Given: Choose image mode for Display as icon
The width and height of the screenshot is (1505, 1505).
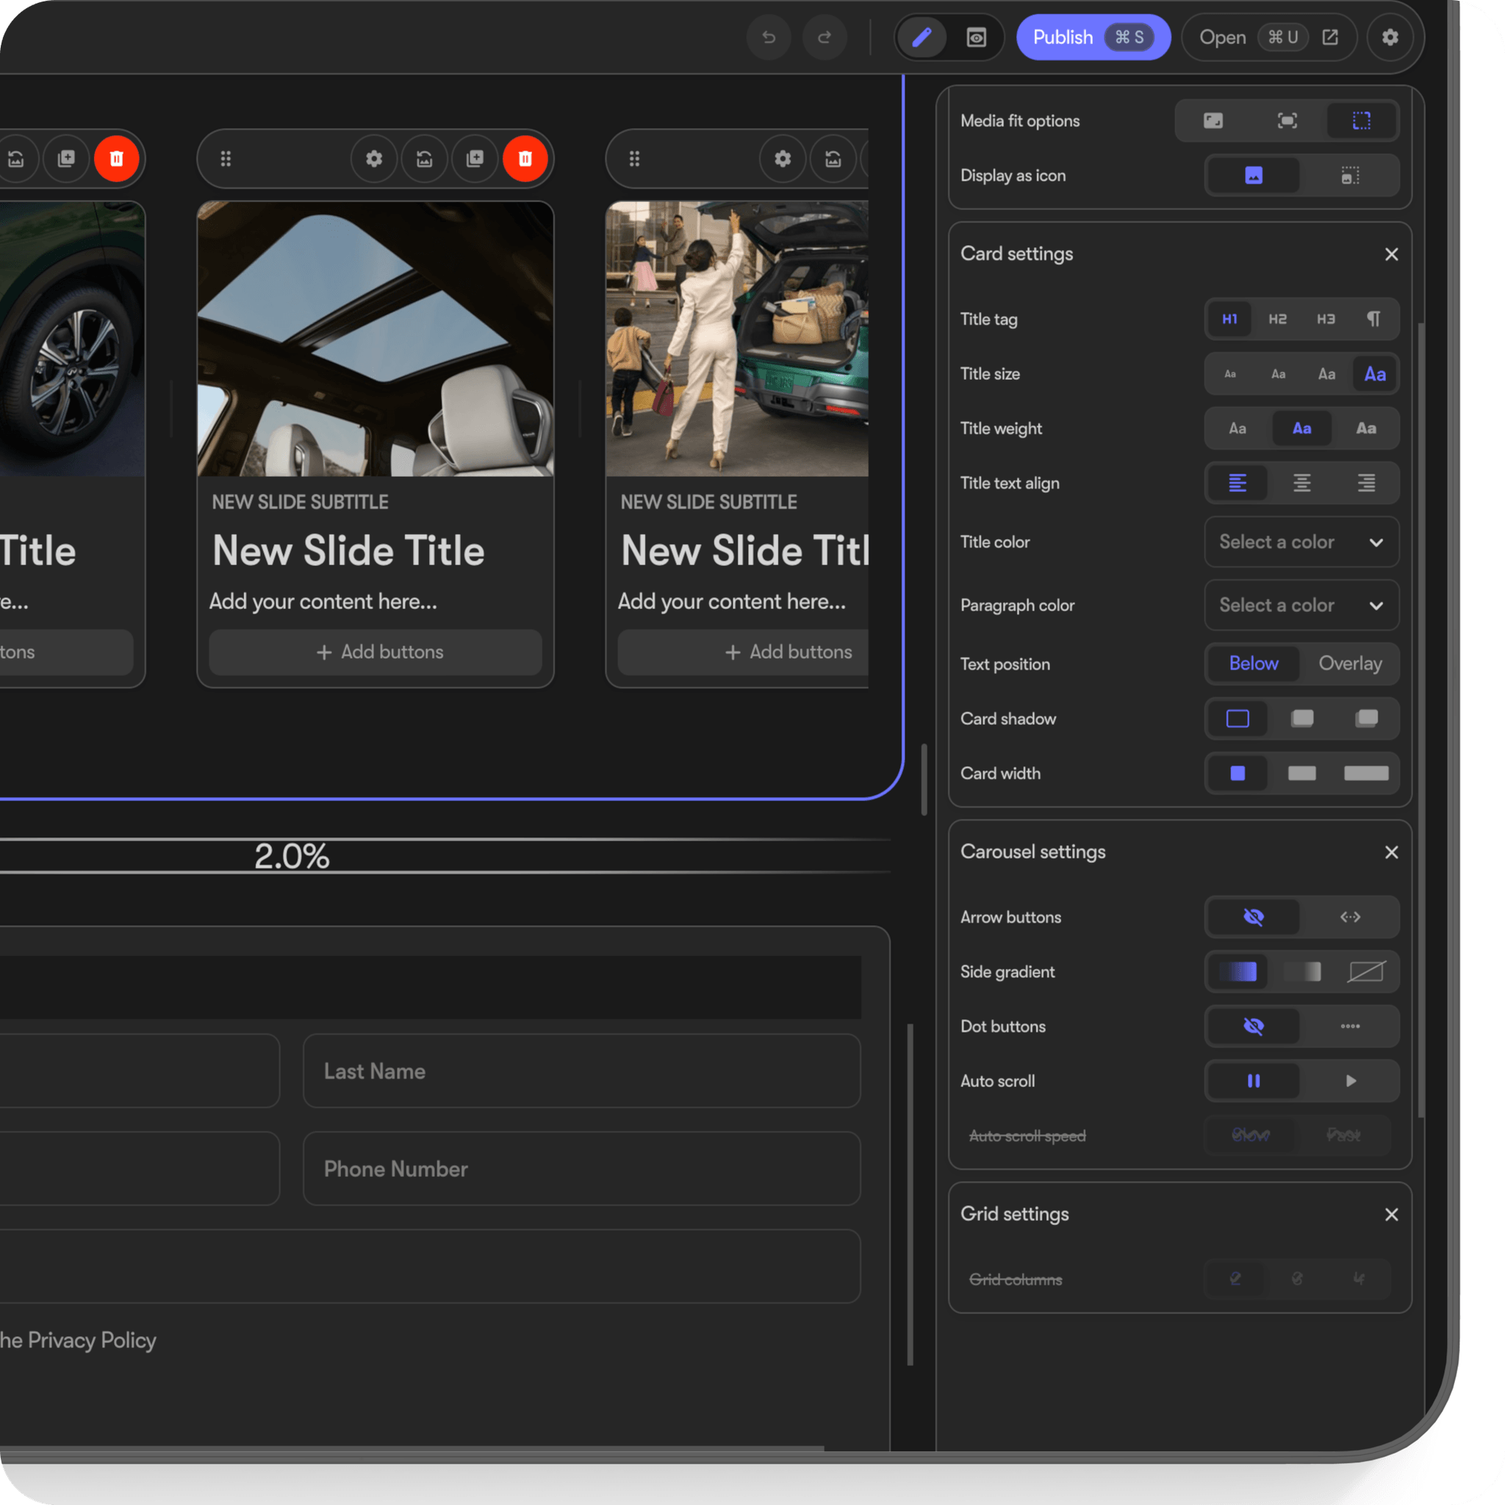Looking at the screenshot, I should 1254,176.
